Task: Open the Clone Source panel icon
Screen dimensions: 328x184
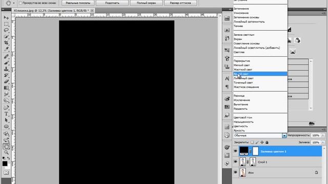Action: 227,67
